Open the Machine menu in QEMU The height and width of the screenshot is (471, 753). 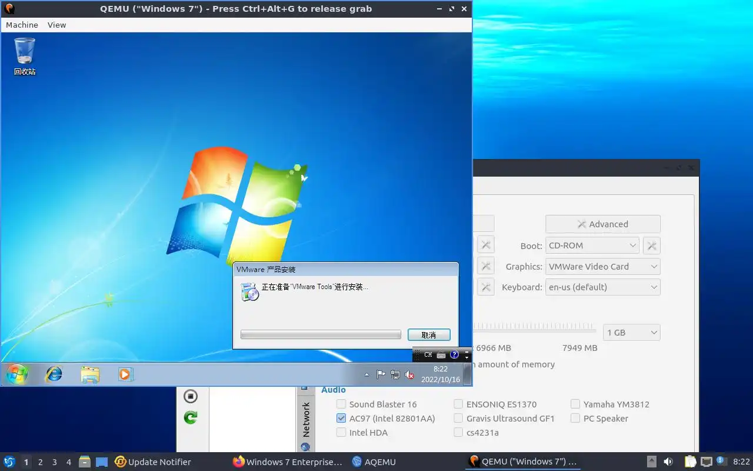coord(22,25)
